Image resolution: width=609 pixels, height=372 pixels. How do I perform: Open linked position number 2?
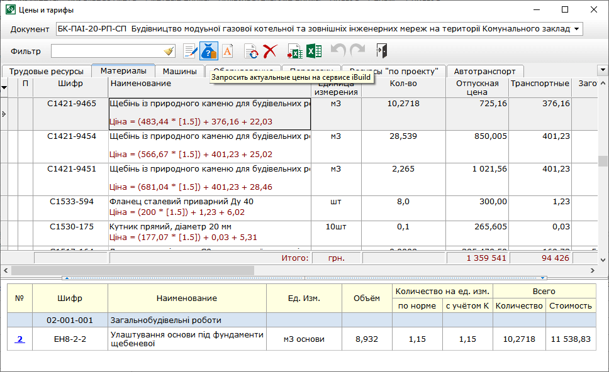pos(20,339)
